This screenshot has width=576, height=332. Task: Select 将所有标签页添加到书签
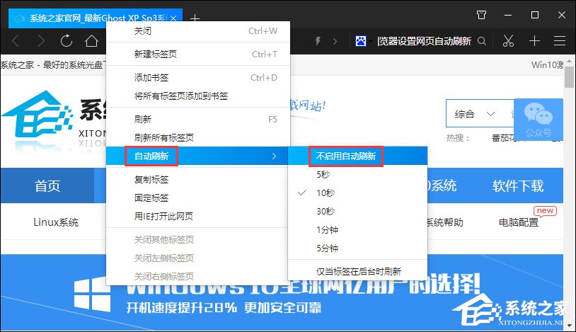198,96
